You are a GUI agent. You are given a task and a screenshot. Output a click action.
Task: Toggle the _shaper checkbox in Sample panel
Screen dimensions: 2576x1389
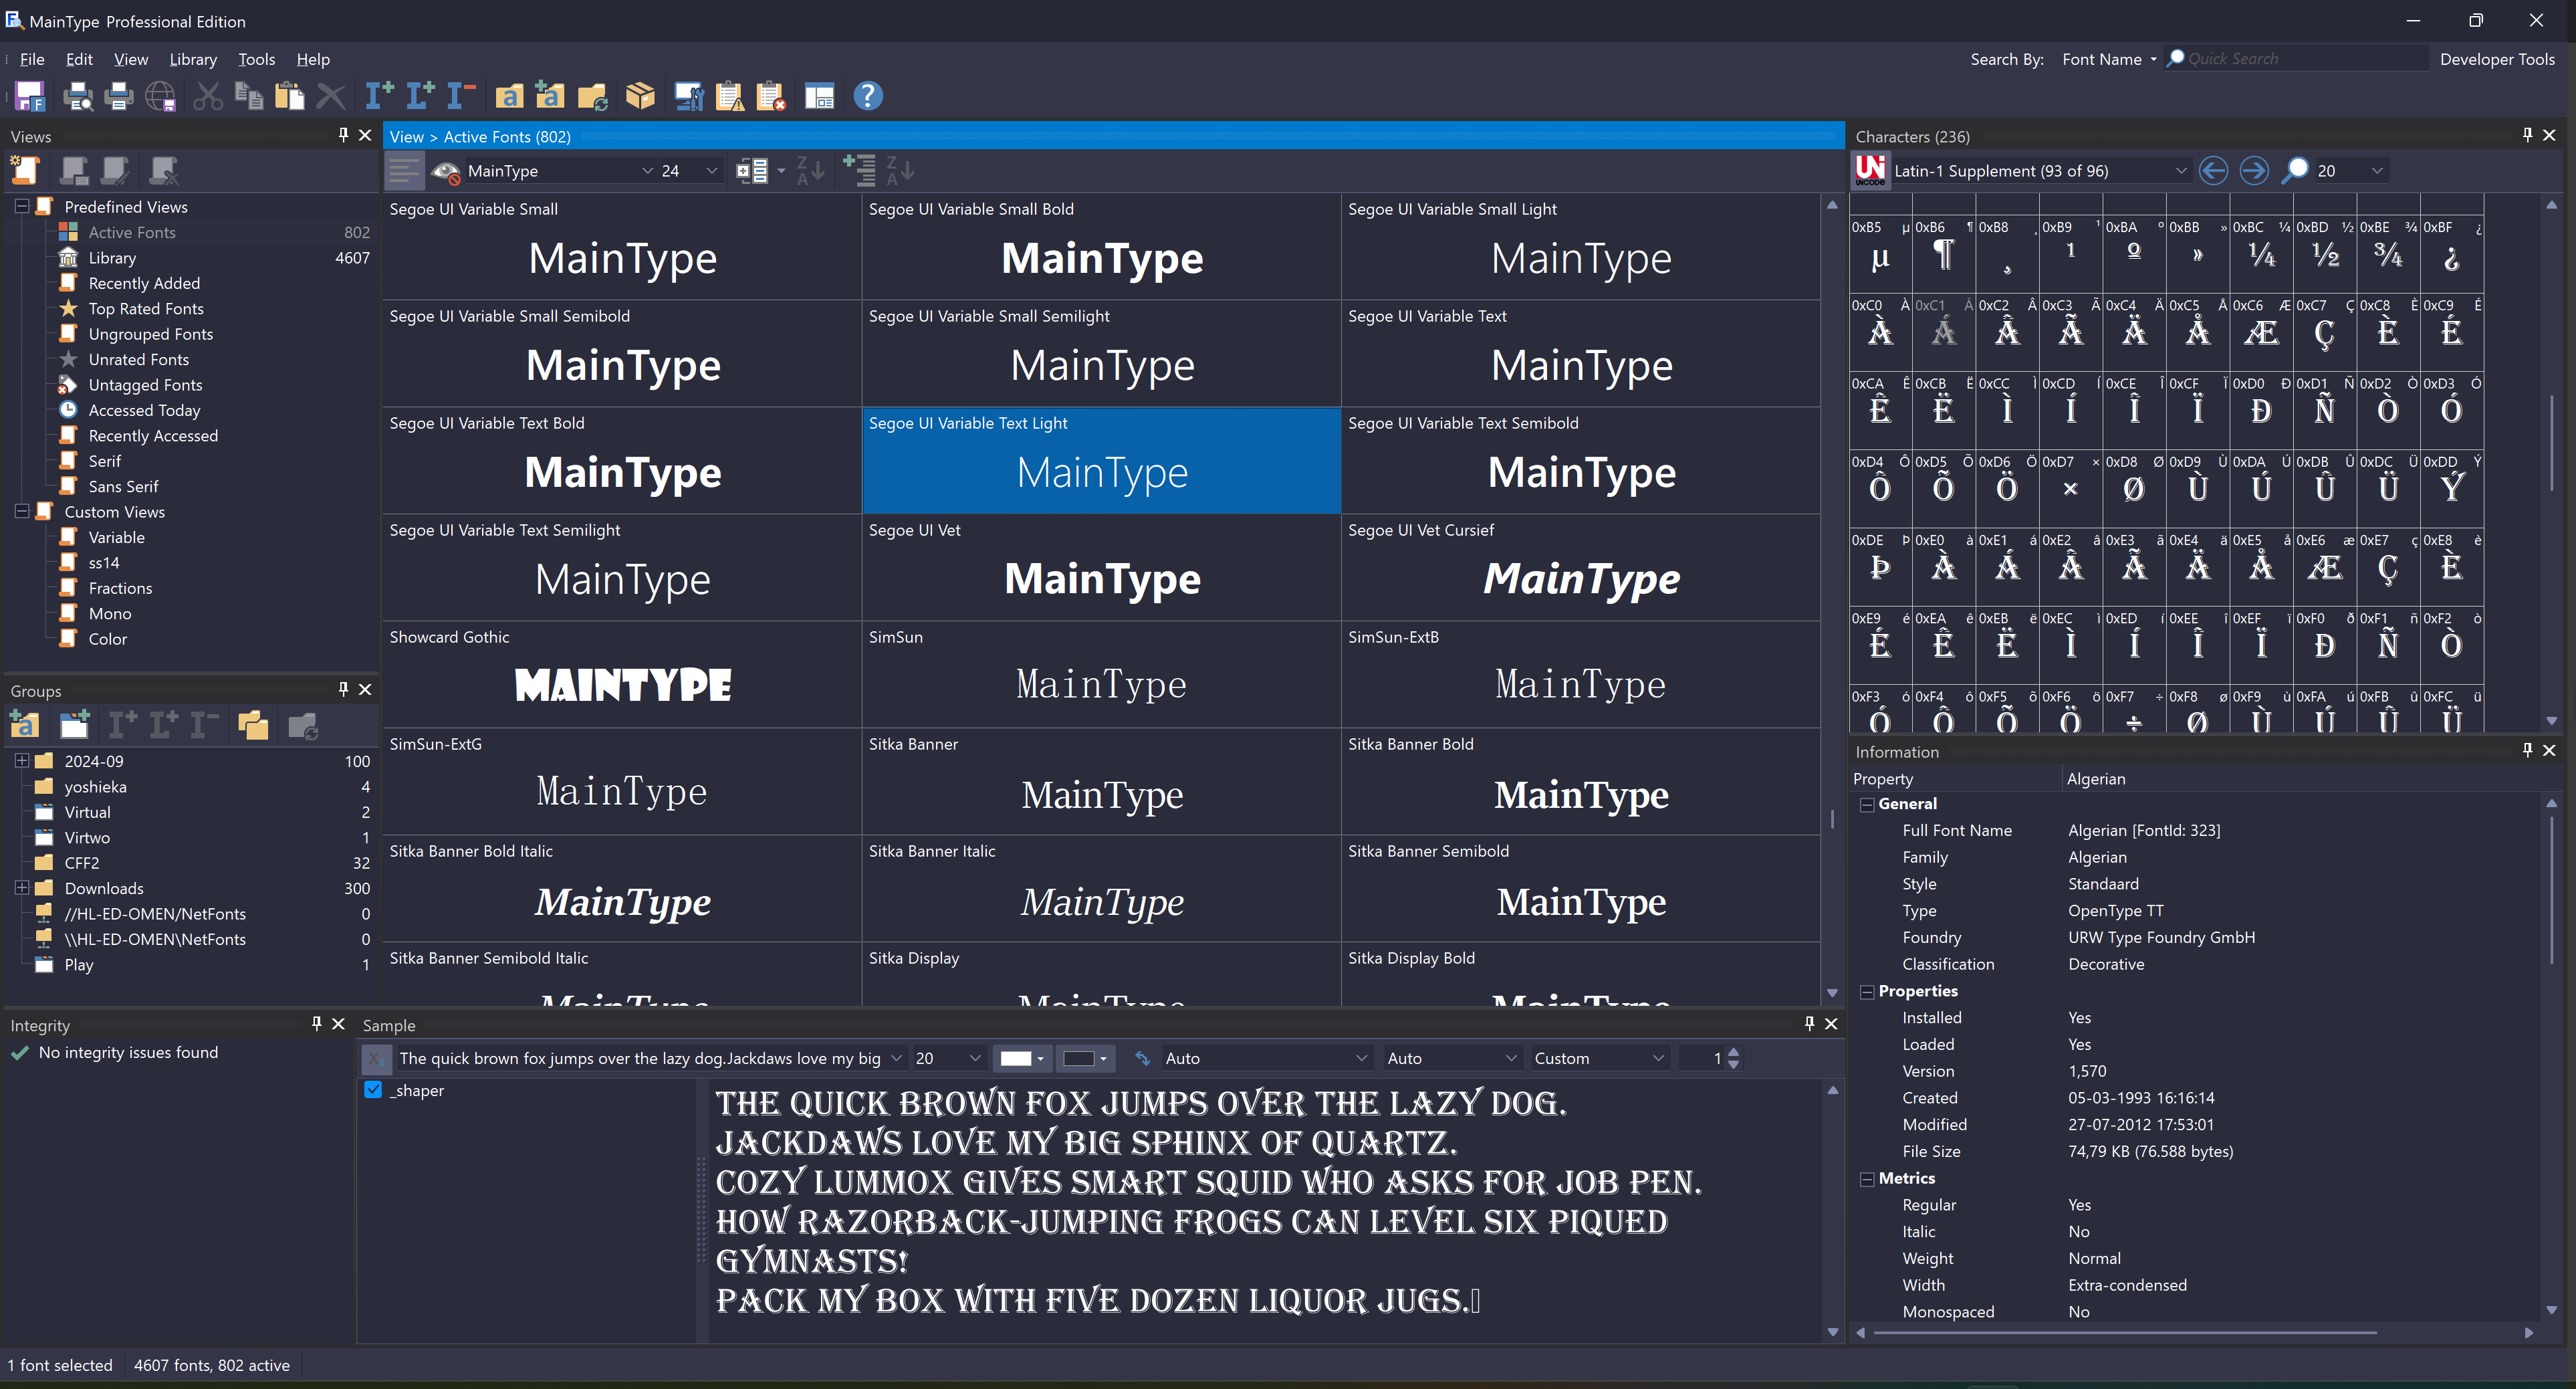coord(373,1090)
